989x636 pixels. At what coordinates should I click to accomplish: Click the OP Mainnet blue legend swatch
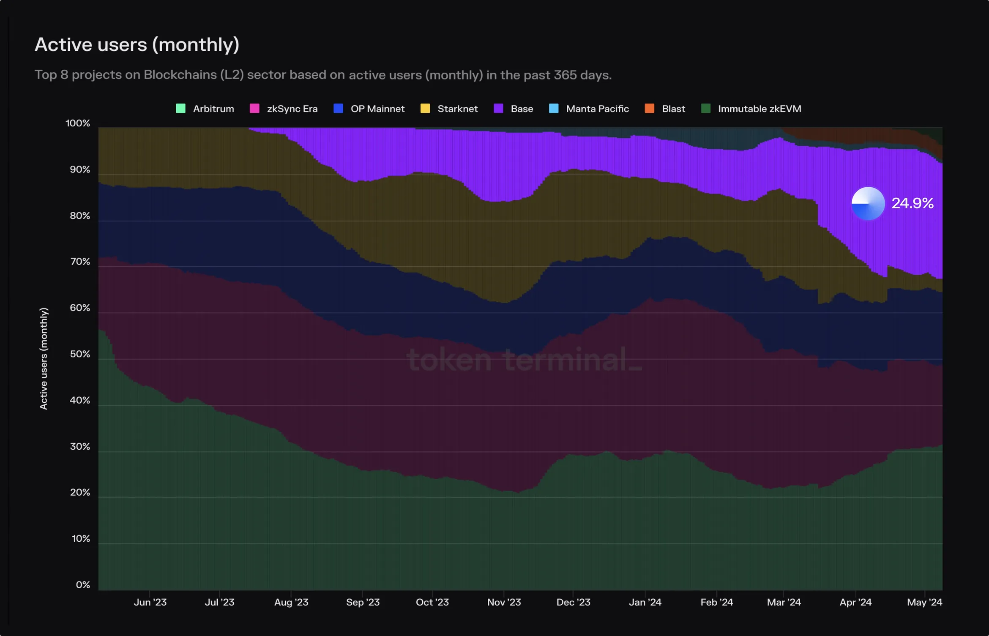[338, 109]
